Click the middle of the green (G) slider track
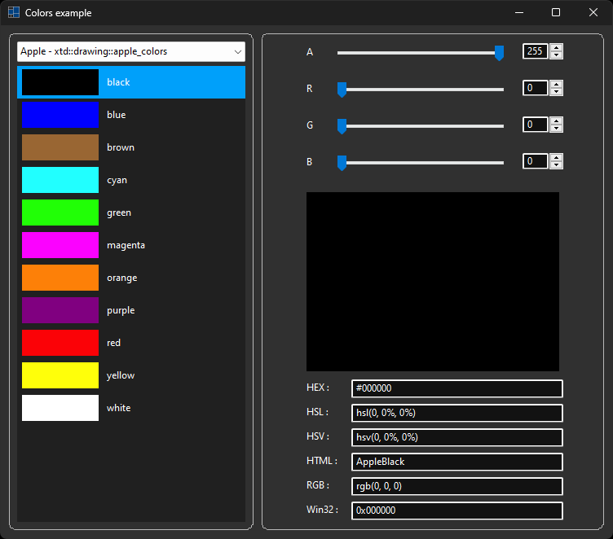Image resolution: width=613 pixels, height=539 pixels. point(421,125)
